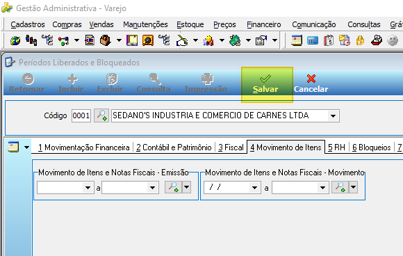Viewport: 403px width, 256px height.
Task: Open the Comunicação menu
Action: click(x=314, y=24)
